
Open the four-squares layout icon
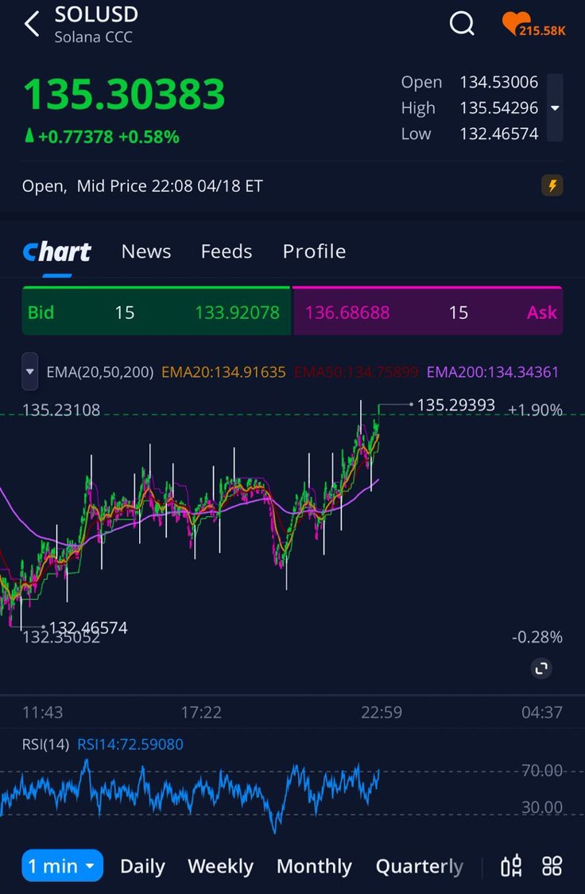pos(552,866)
